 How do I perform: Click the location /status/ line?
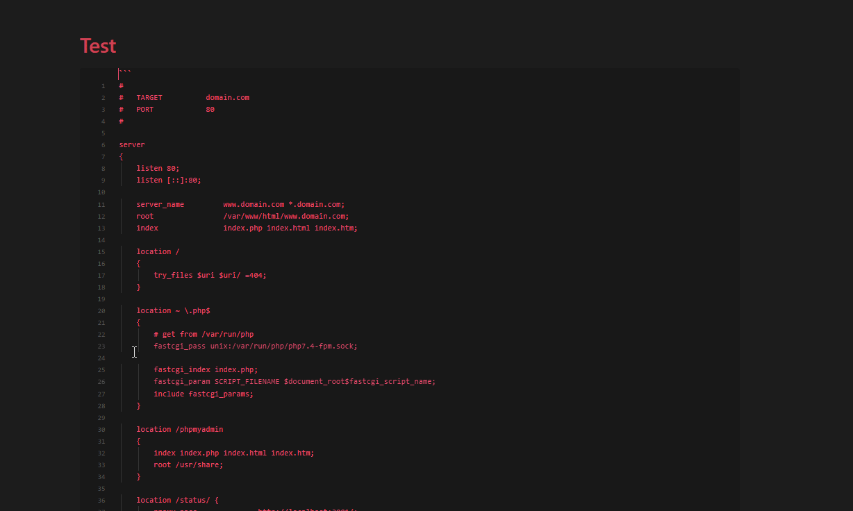[x=174, y=500]
